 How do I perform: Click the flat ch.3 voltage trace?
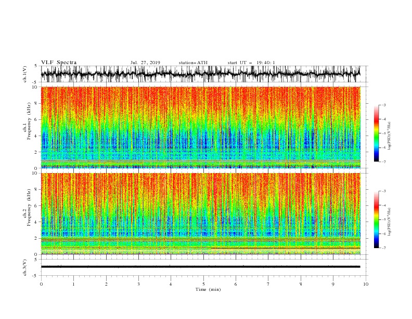(200, 267)
